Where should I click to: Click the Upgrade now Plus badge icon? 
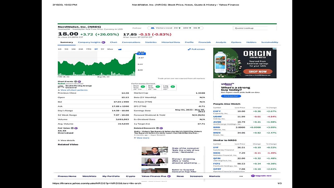click(x=253, y=176)
